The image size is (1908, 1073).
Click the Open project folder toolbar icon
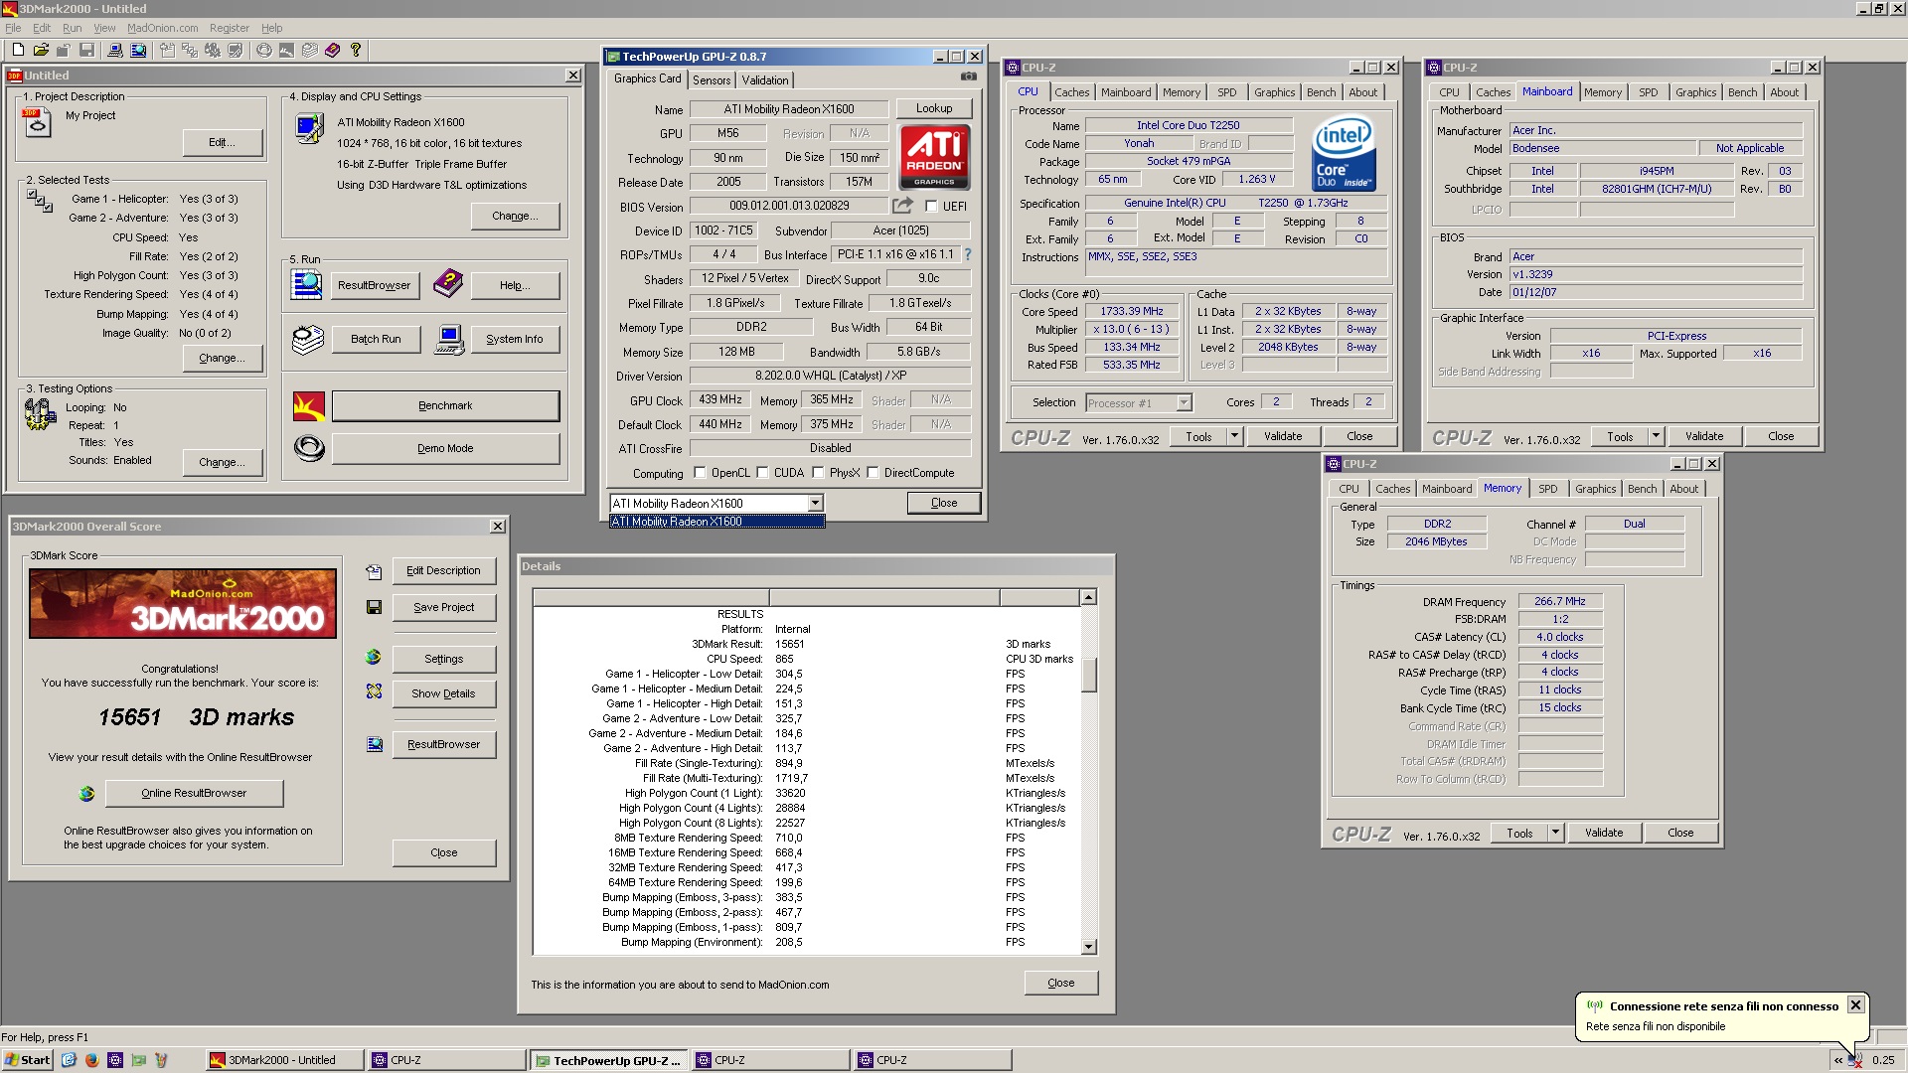click(x=41, y=50)
